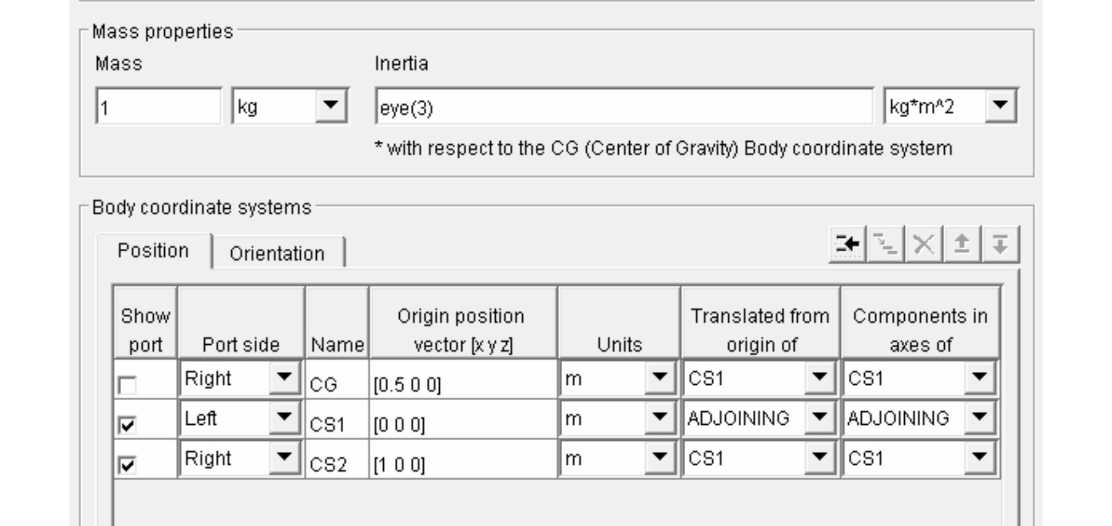The image size is (1112, 526).
Task: Select the CS2 name cell
Action: coord(336,465)
